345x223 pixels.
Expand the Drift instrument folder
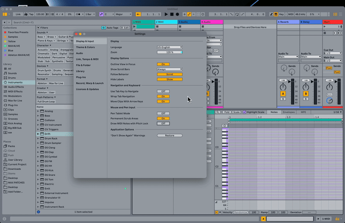click(38, 134)
